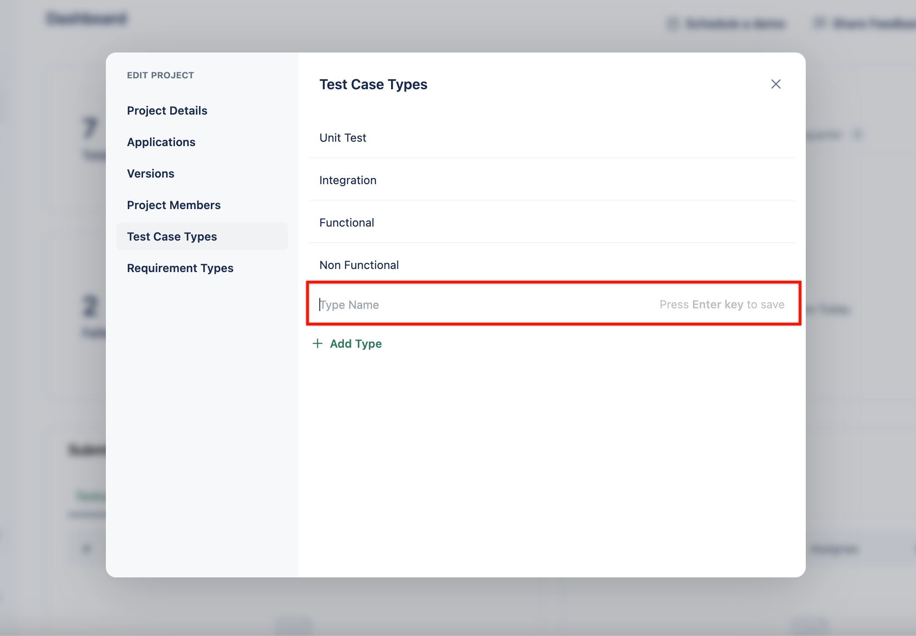Select Functional type row
Image resolution: width=916 pixels, height=636 pixels.
point(552,223)
